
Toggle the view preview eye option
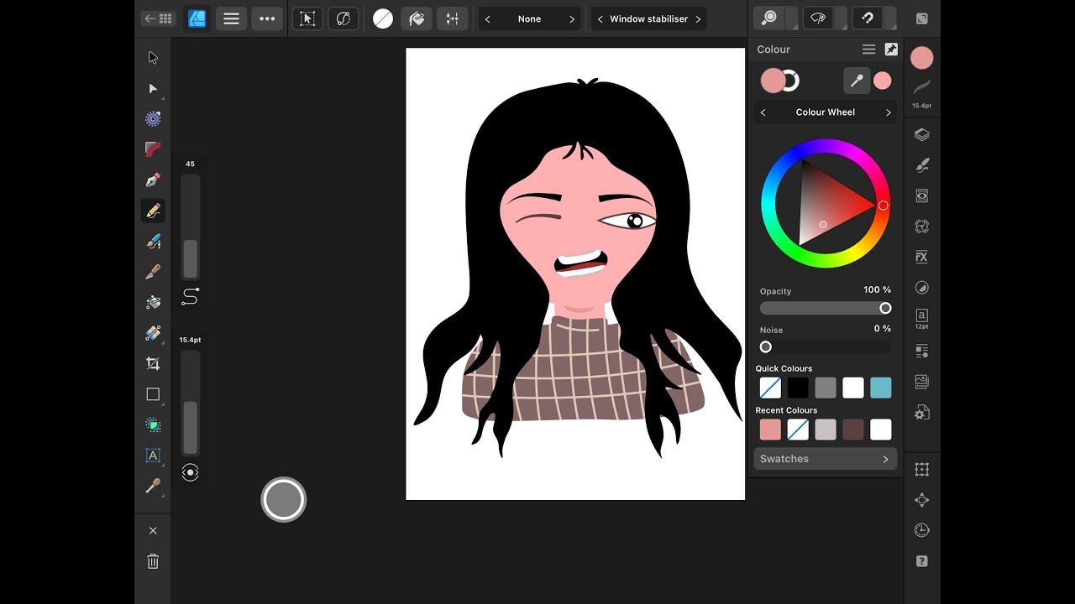pos(818,18)
